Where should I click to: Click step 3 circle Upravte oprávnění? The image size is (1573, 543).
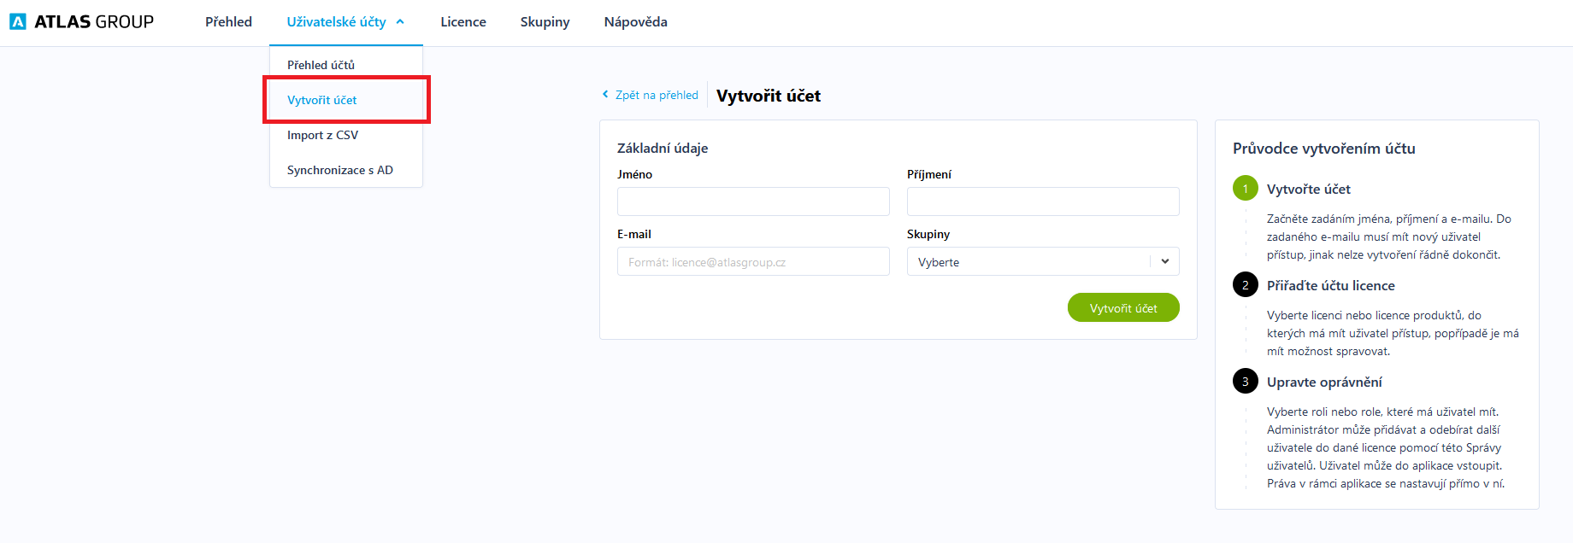[x=1245, y=382]
